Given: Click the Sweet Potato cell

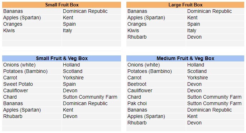Looking at the screenshot, I should point(32,84).
